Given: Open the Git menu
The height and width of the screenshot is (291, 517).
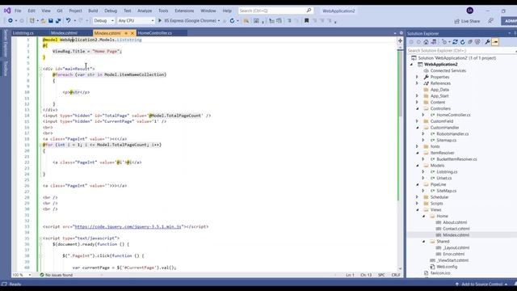Looking at the screenshot, I should pyautogui.click(x=60, y=11).
